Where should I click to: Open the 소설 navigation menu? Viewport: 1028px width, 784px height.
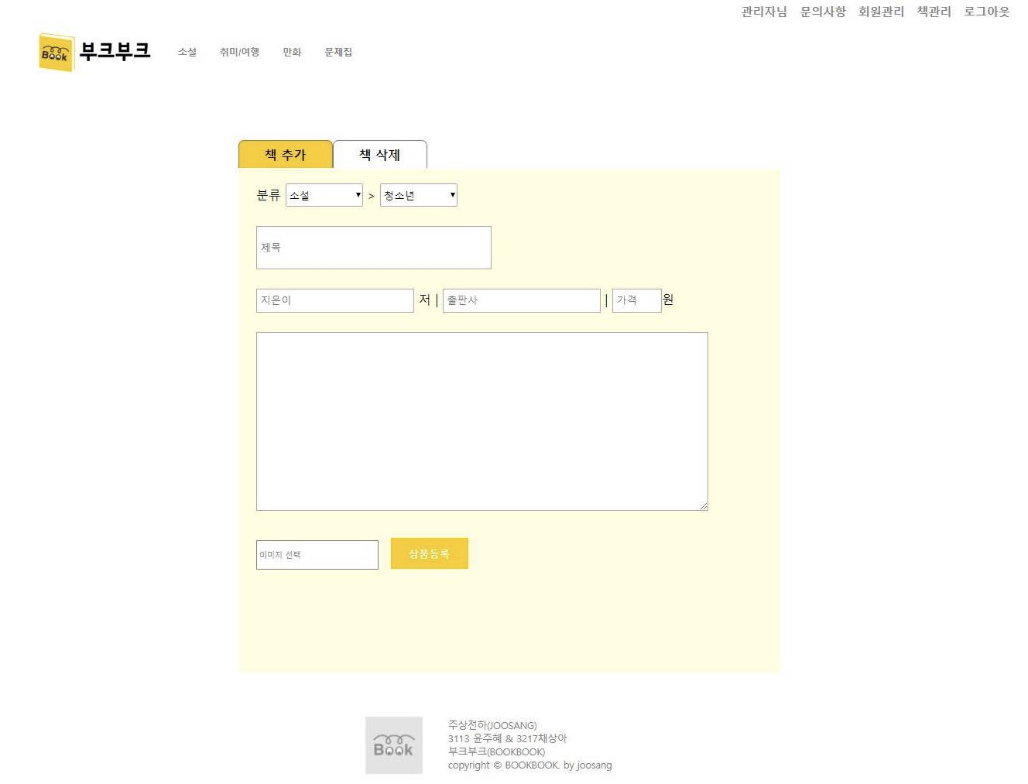[x=186, y=52]
